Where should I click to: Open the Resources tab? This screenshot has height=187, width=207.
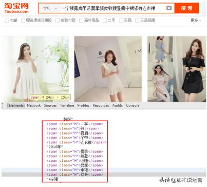coord(101,105)
